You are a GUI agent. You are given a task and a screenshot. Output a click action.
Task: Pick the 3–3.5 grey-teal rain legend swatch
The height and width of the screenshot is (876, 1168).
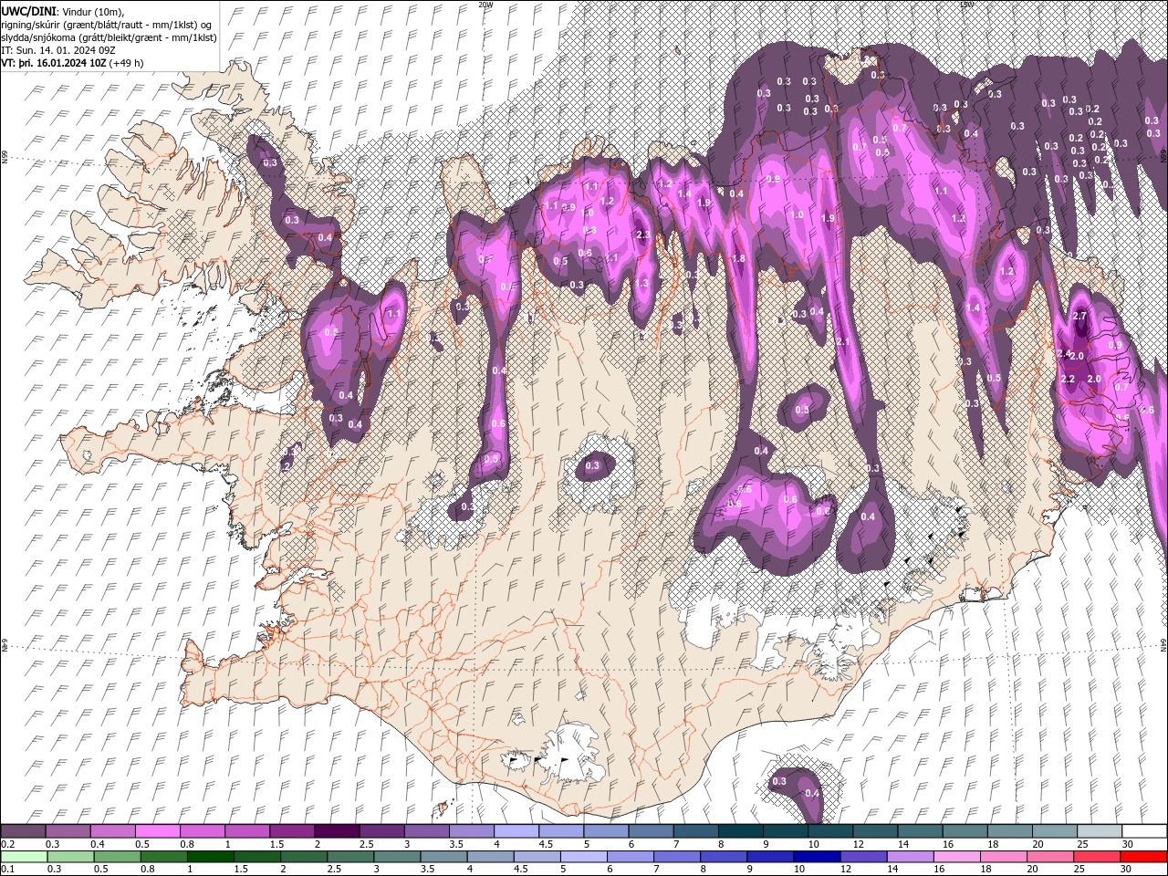tap(397, 856)
